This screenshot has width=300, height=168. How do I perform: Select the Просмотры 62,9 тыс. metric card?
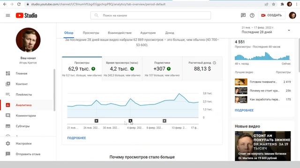[82, 69]
